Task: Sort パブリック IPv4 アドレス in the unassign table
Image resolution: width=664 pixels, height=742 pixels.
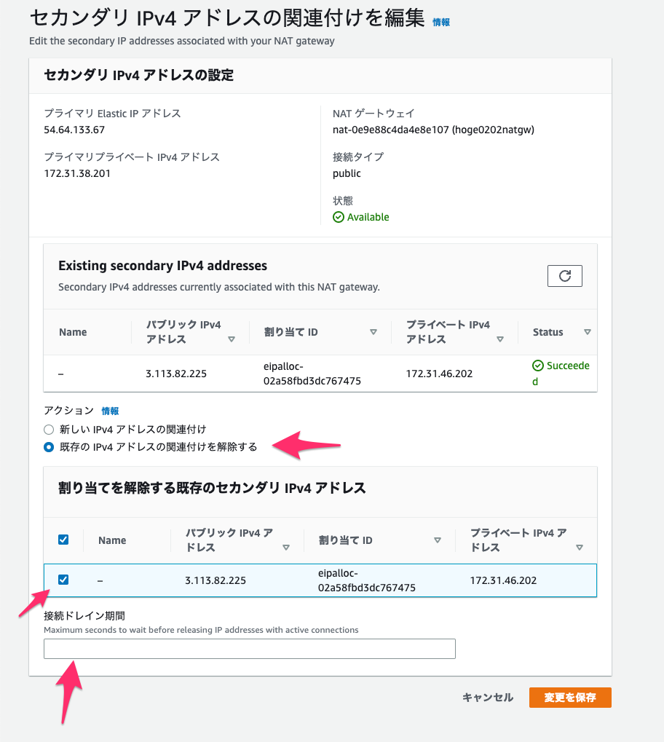Action: pyautogui.click(x=285, y=548)
